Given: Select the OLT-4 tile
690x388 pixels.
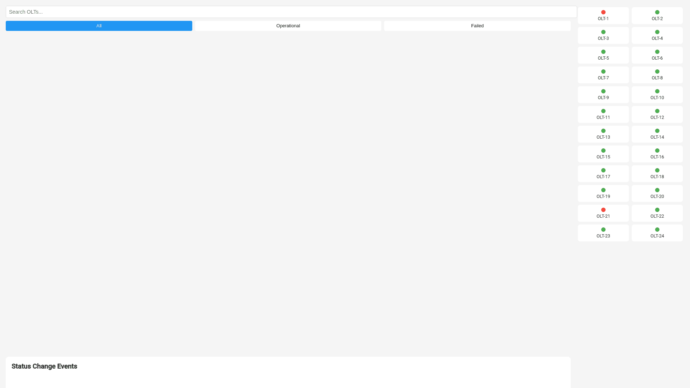Looking at the screenshot, I should pyautogui.click(x=657, y=36).
